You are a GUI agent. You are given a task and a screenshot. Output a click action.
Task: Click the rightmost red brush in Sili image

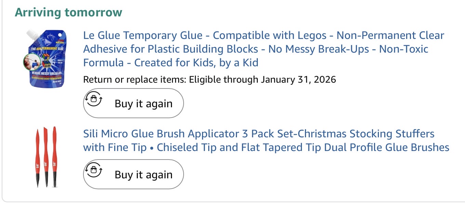coord(55,157)
